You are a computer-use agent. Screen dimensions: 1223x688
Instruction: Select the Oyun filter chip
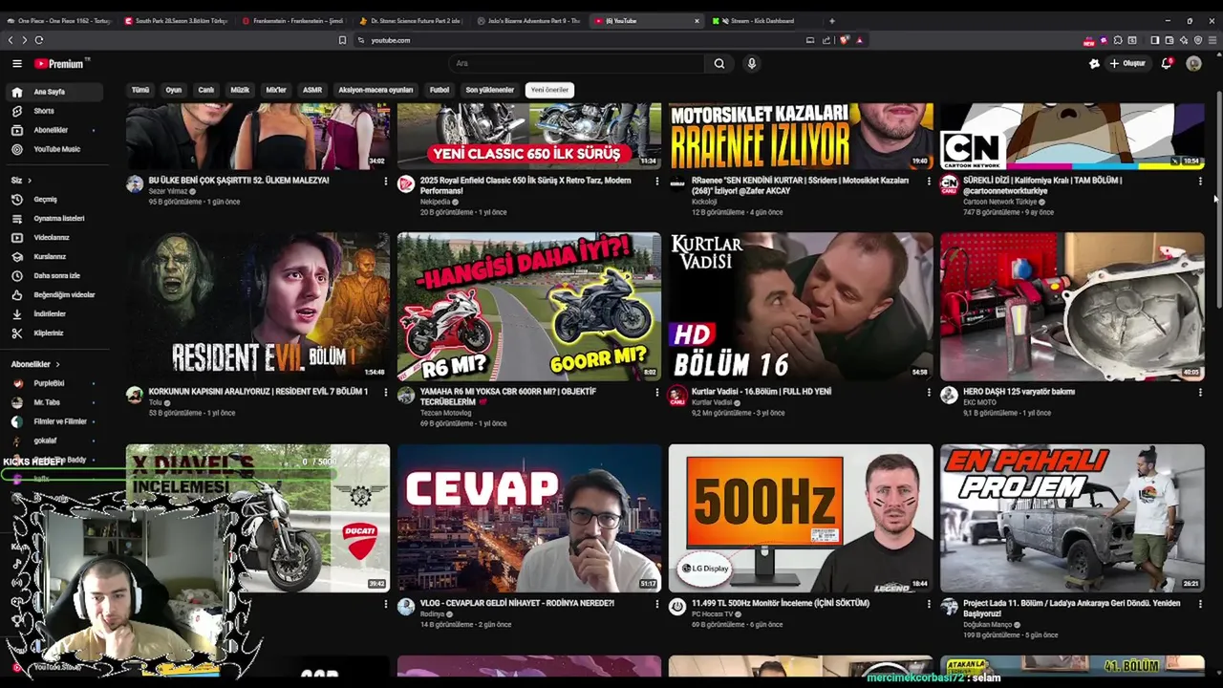pyautogui.click(x=173, y=90)
